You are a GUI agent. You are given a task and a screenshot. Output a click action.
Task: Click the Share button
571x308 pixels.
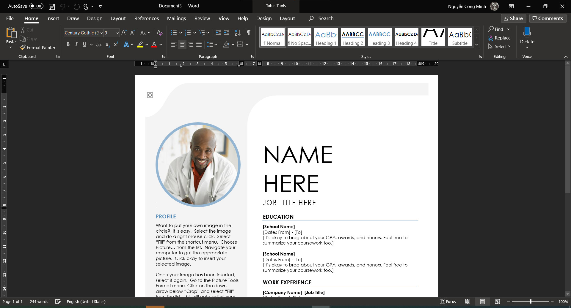514,18
